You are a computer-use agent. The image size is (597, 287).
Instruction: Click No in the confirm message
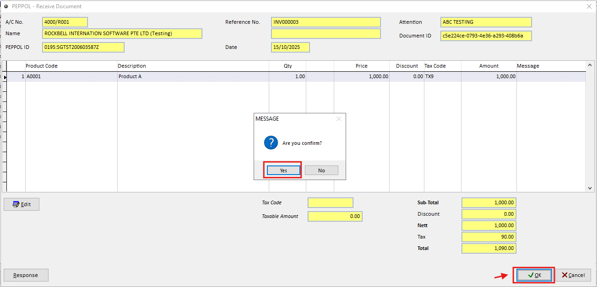pos(321,170)
